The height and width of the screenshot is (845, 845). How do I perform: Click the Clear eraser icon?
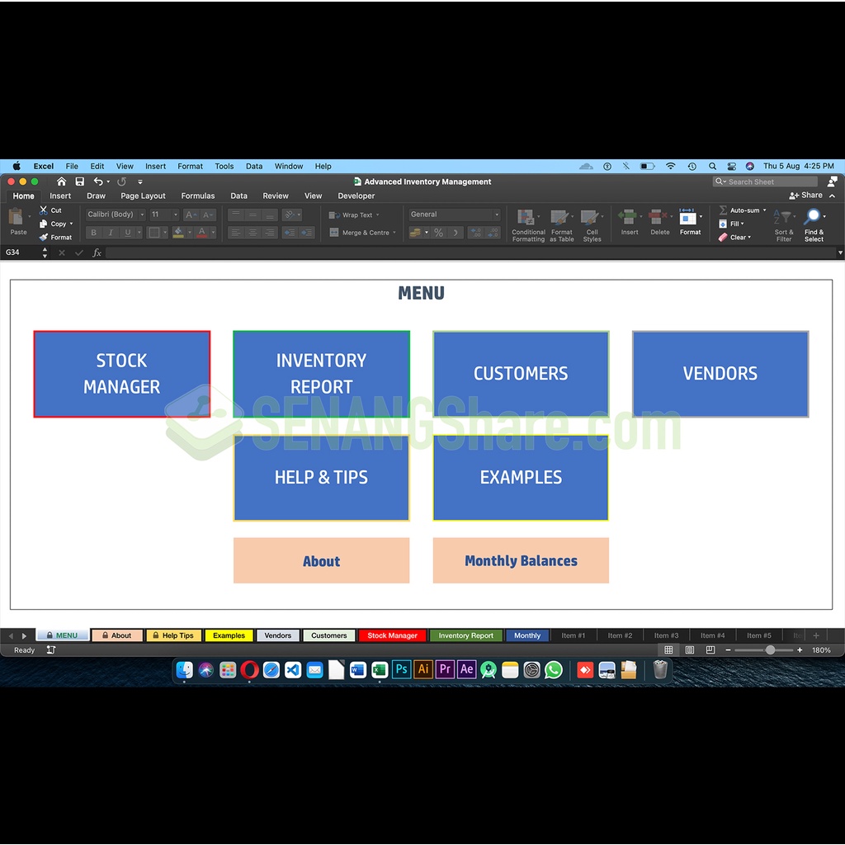coord(723,238)
